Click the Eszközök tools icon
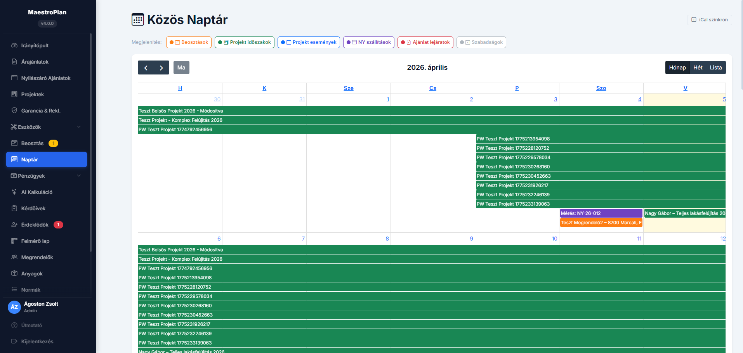 (14, 127)
